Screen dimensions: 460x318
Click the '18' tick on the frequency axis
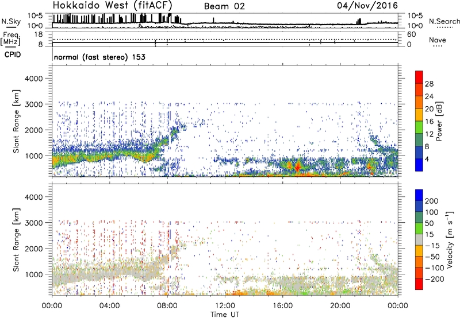[x=39, y=34]
